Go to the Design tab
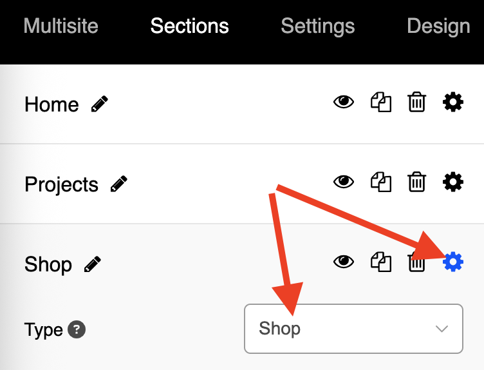 pos(438,26)
